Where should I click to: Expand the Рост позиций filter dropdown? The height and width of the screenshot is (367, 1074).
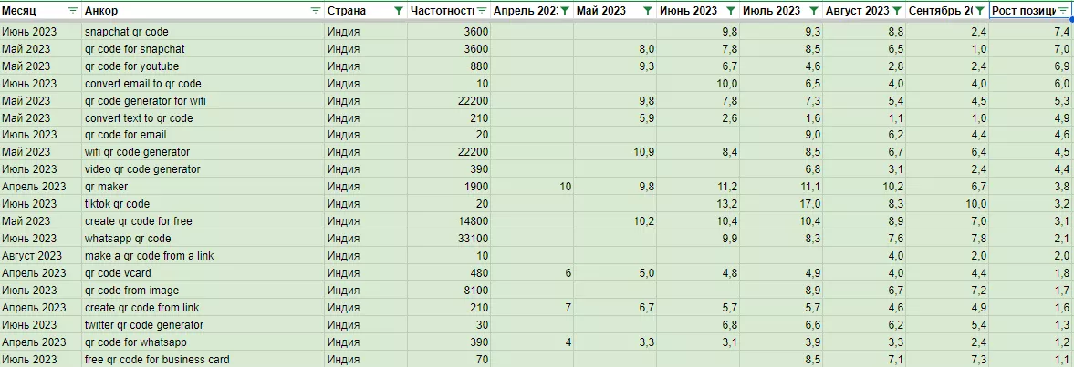click(x=1063, y=10)
